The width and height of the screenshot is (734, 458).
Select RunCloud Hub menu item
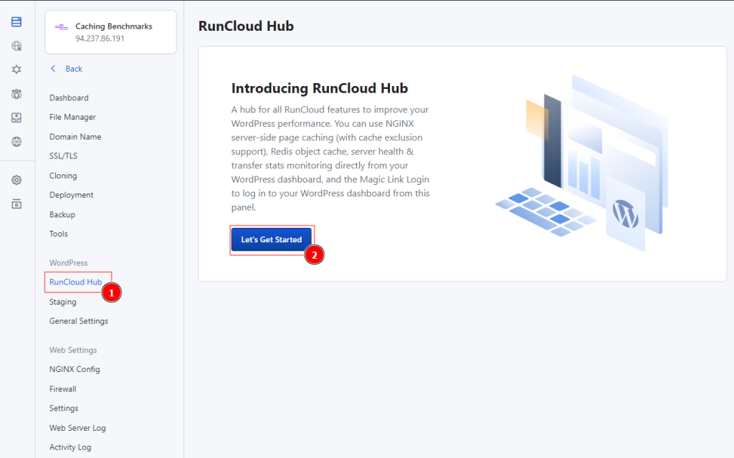point(75,282)
